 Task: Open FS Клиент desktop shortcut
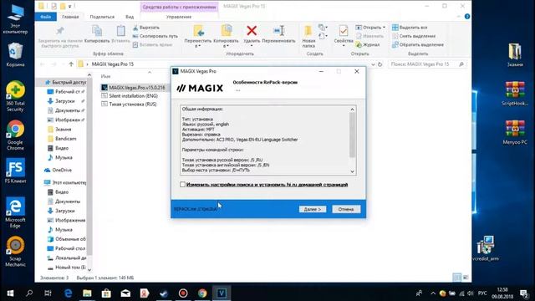(15, 171)
